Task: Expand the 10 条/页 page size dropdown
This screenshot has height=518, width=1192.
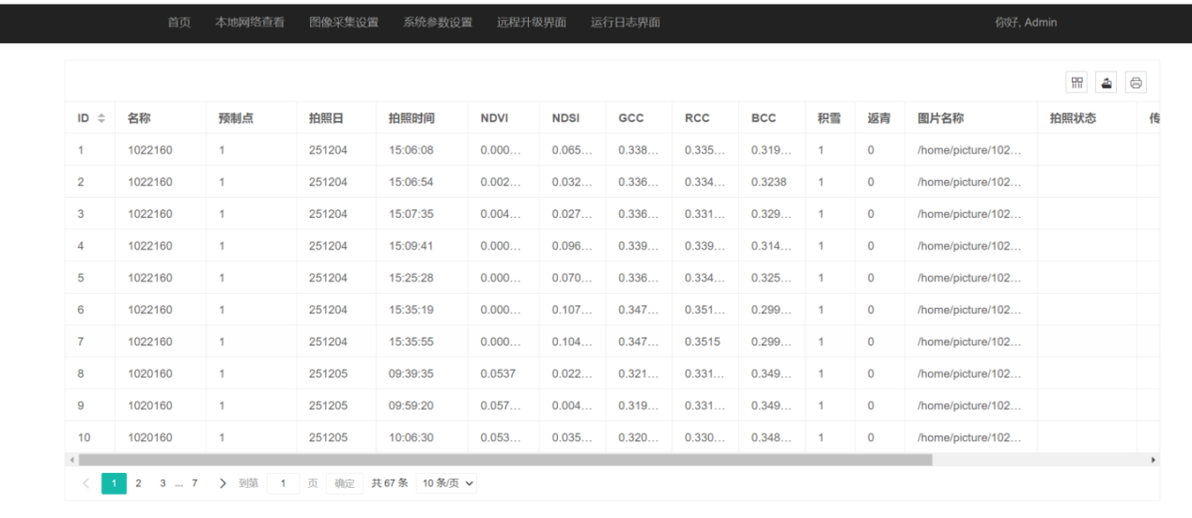Action: [446, 483]
